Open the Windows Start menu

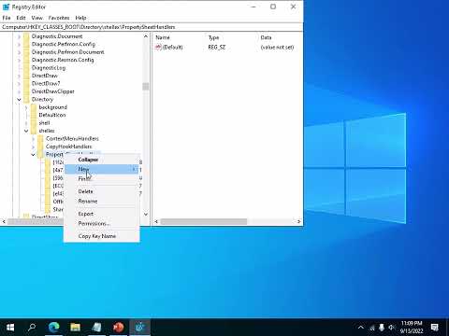pos(10,328)
